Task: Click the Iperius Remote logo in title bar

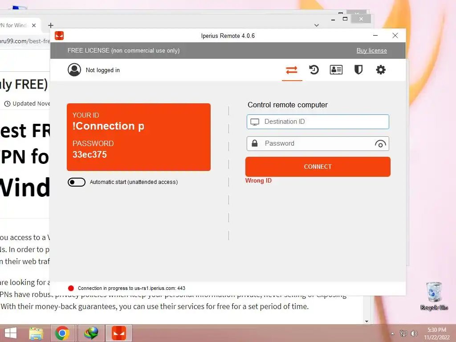Action: [x=59, y=36]
